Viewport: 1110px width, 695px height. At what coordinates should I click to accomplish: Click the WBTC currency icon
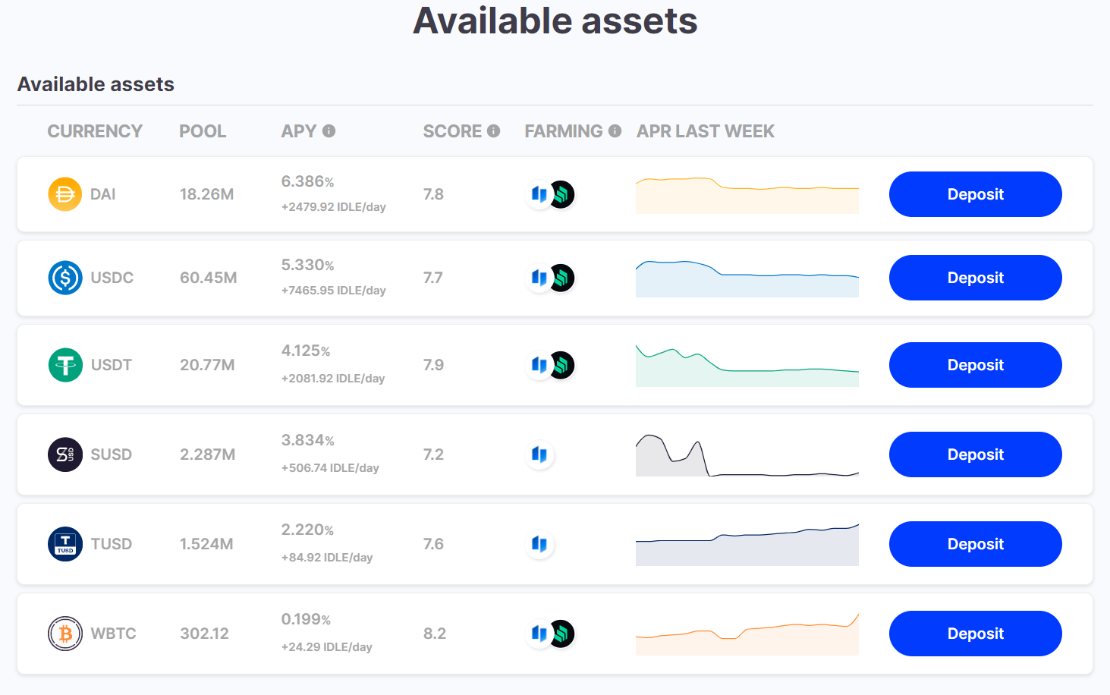point(64,634)
